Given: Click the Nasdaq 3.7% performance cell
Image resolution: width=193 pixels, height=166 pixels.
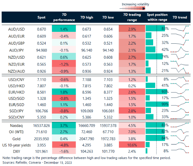Looking at the screenshot, I should 64,125.
